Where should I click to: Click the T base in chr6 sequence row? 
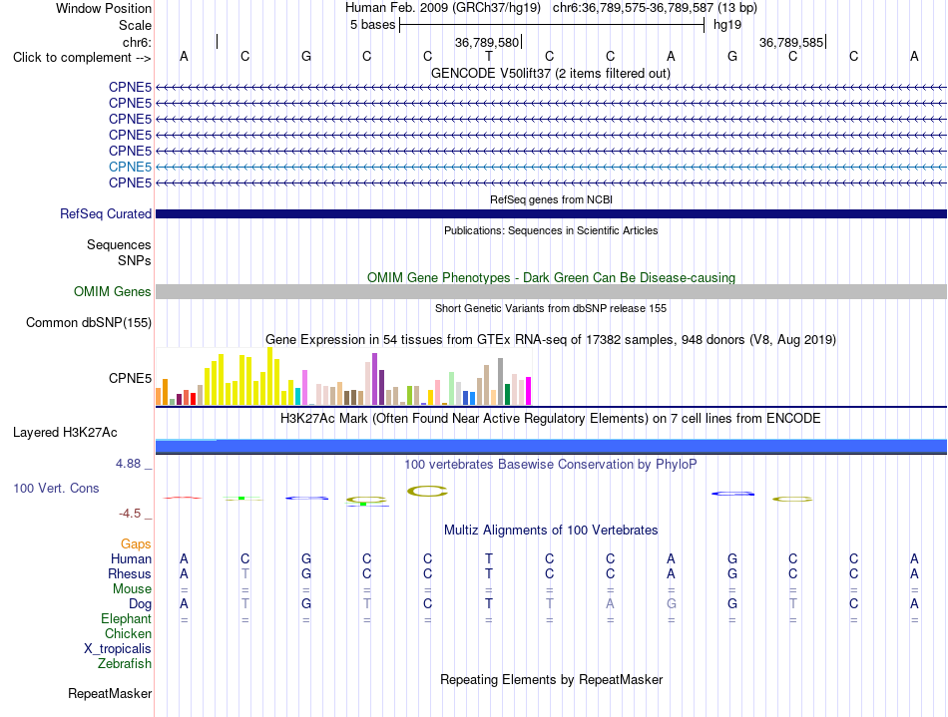[x=489, y=56]
